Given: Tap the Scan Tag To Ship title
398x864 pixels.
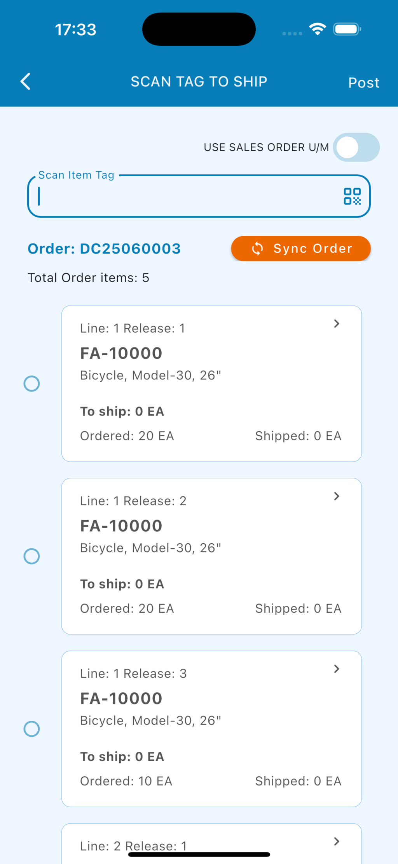Looking at the screenshot, I should coord(199,82).
